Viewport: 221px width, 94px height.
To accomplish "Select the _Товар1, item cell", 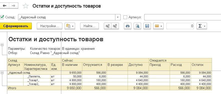I will [37, 80].
